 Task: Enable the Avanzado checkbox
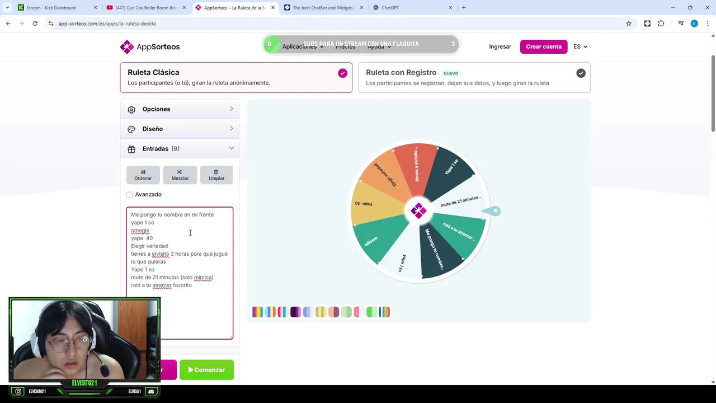click(x=129, y=194)
